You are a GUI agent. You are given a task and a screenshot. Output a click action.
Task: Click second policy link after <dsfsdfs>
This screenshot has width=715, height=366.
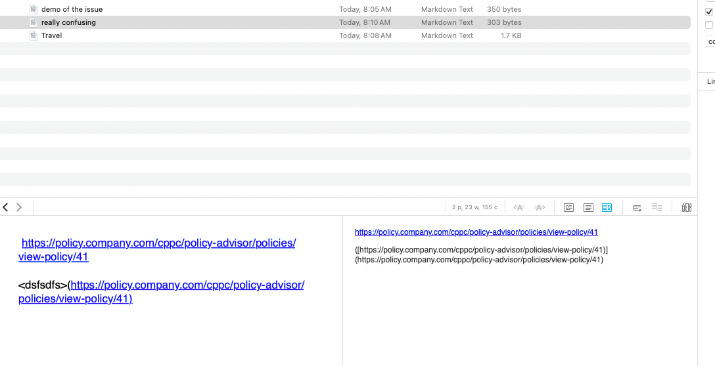click(x=187, y=285)
